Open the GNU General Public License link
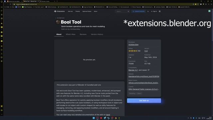The image size is (213, 120). 144,89
